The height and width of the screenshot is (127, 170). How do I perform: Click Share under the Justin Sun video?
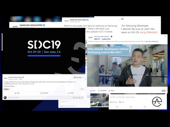pos(111,91)
